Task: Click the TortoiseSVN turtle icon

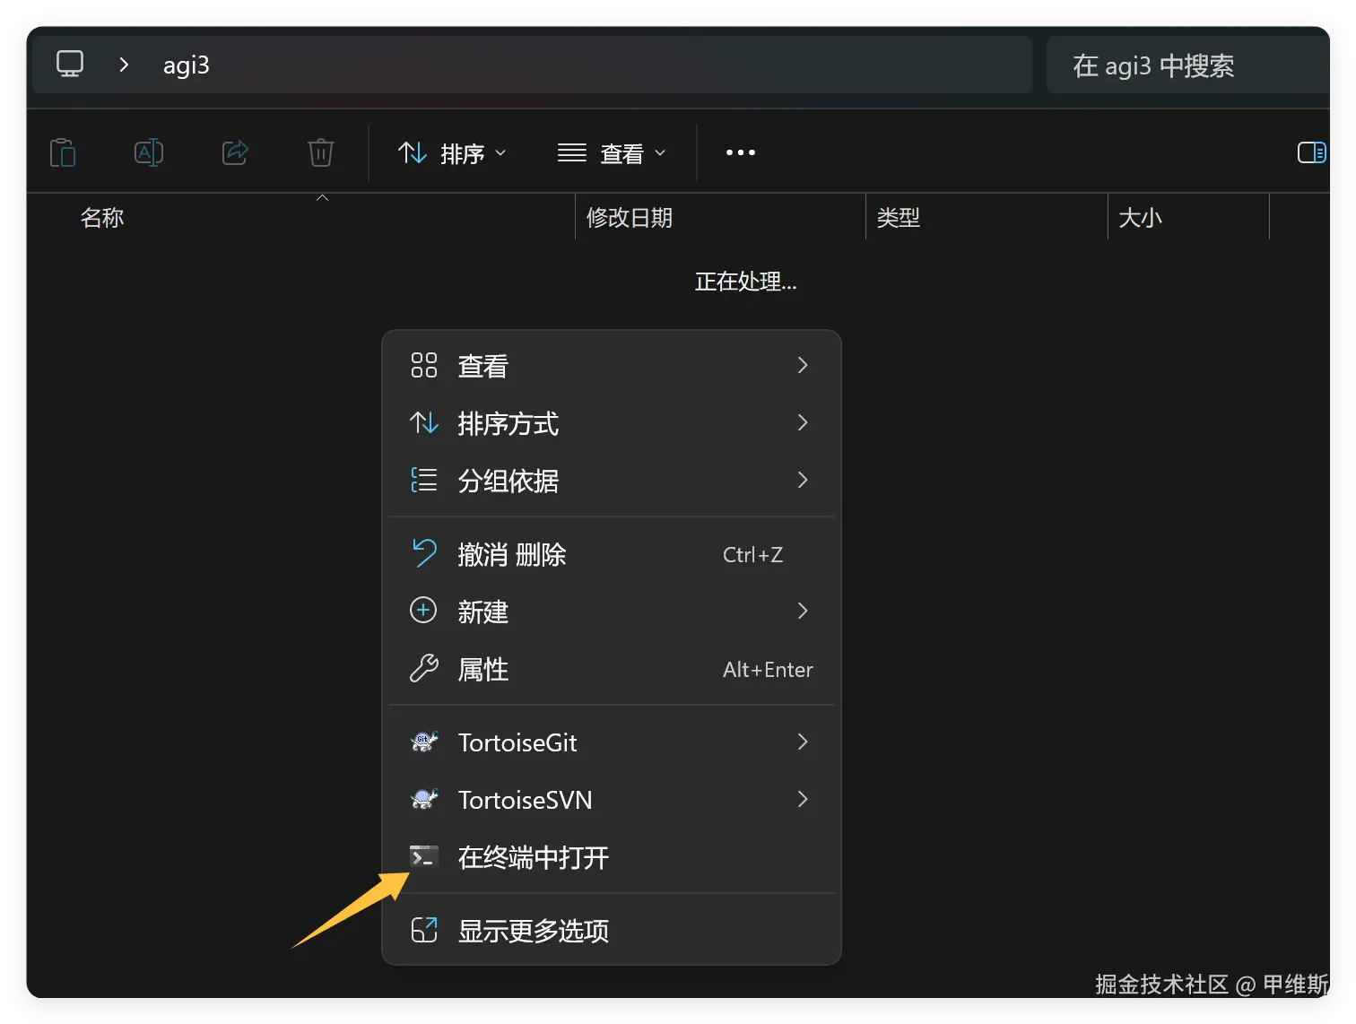Action: point(424,799)
